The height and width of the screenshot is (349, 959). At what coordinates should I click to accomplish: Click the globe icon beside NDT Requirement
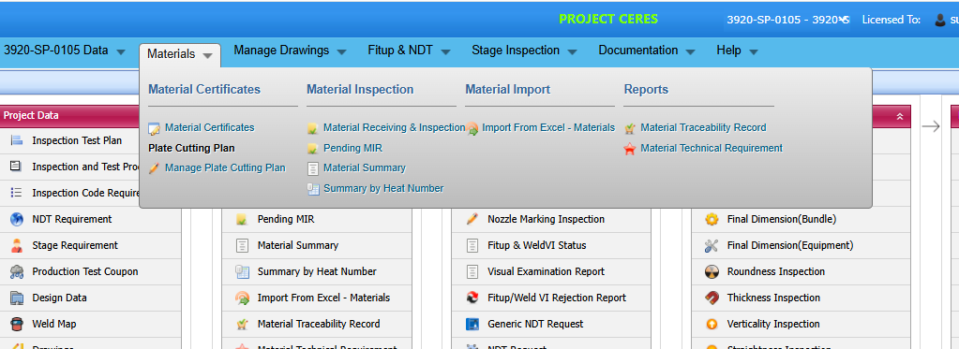(x=17, y=219)
